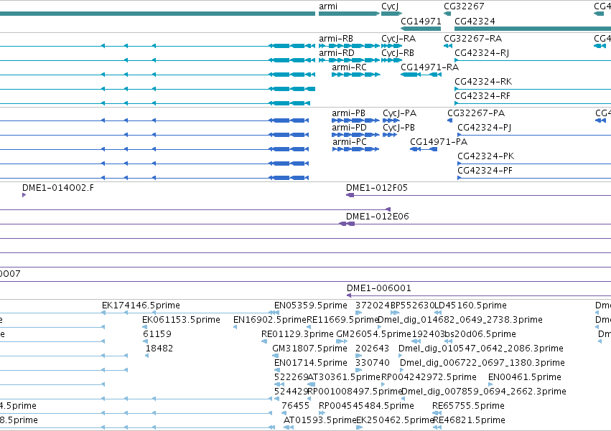Select the DME1-012E06 feature label
This screenshot has height=431, width=611.
[378, 217]
